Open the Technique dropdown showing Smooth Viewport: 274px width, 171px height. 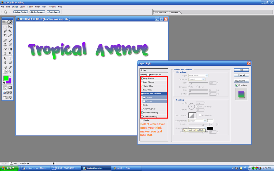(x=197, y=79)
